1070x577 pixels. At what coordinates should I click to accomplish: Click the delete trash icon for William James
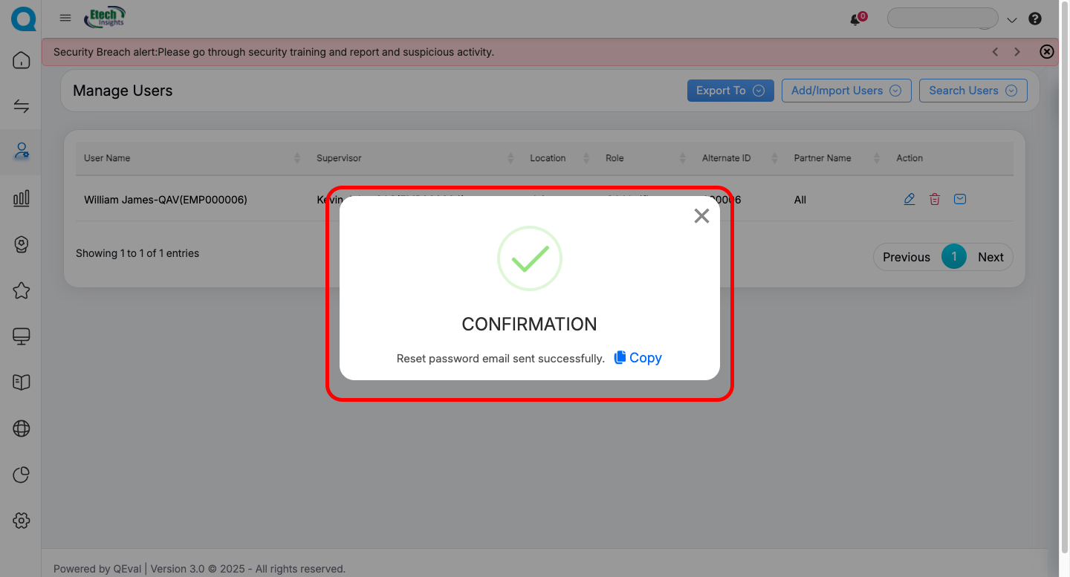(x=935, y=199)
